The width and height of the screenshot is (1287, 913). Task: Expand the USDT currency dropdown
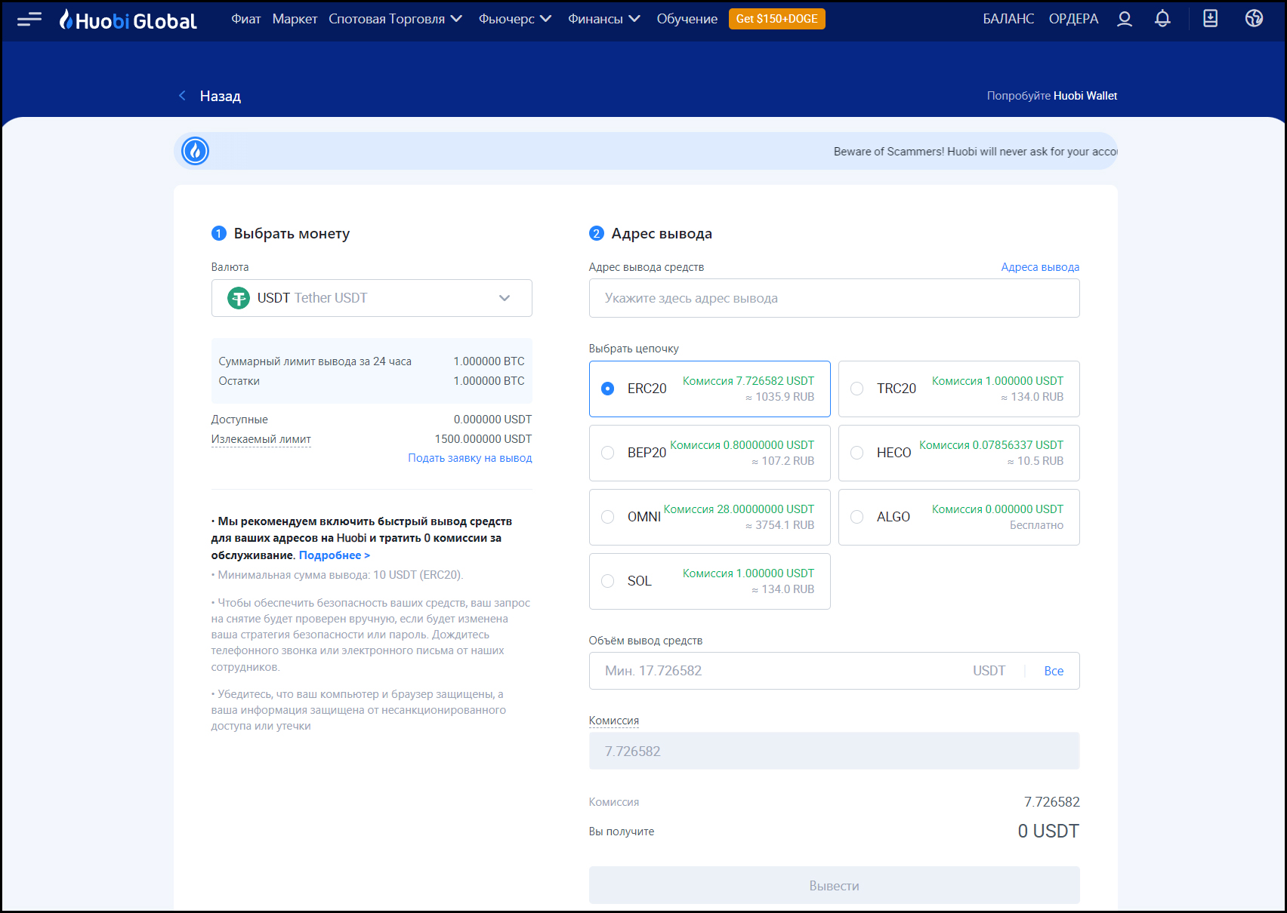pyautogui.click(x=372, y=298)
